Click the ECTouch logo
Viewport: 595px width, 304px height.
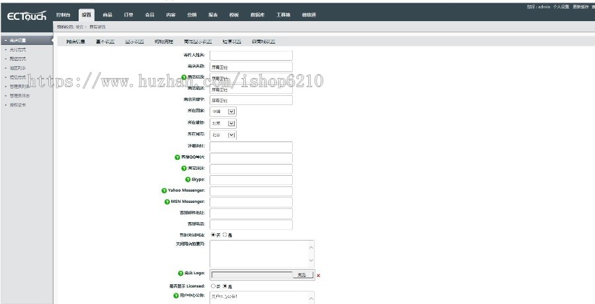click(x=26, y=16)
